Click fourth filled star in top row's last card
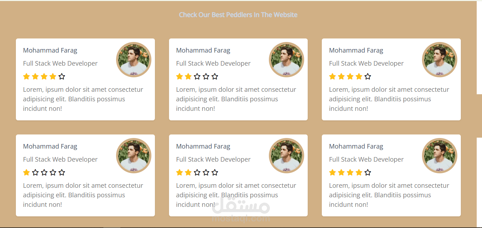The width and height of the screenshot is (482, 228). click(x=359, y=77)
